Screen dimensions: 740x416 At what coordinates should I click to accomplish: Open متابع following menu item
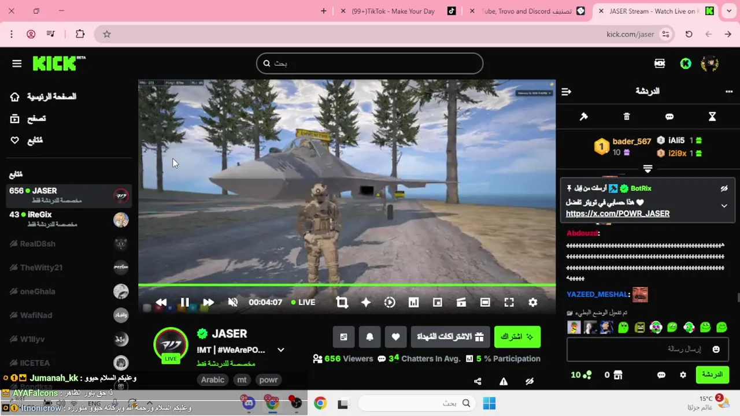(x=27, y=140)
